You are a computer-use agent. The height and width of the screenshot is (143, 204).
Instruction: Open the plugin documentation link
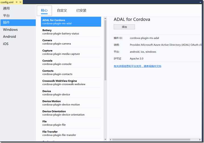pos(137,66)
